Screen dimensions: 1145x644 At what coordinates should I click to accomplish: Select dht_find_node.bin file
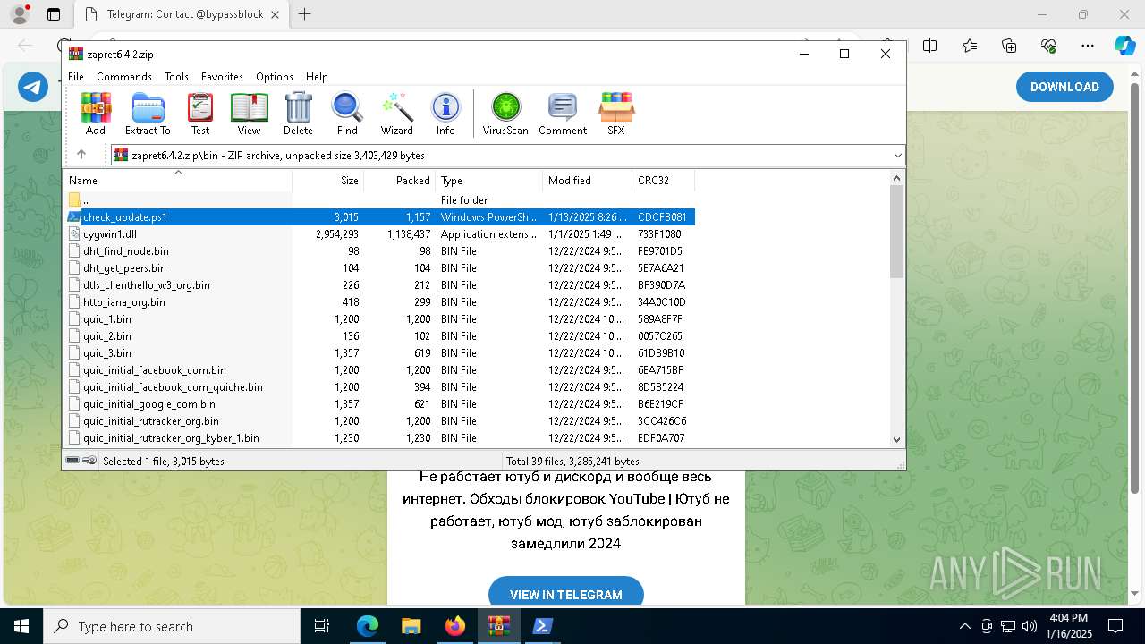tap(379, 251)
